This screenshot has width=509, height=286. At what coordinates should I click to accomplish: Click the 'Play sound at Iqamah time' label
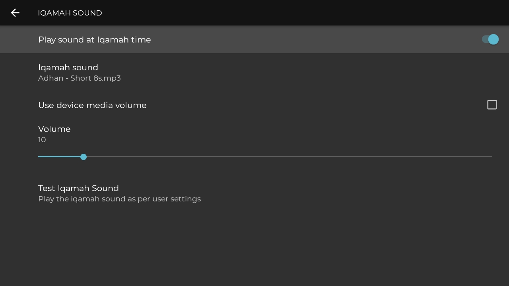[95, 40]
